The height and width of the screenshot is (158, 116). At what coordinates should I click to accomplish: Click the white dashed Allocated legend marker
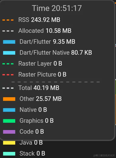[8, 31]
